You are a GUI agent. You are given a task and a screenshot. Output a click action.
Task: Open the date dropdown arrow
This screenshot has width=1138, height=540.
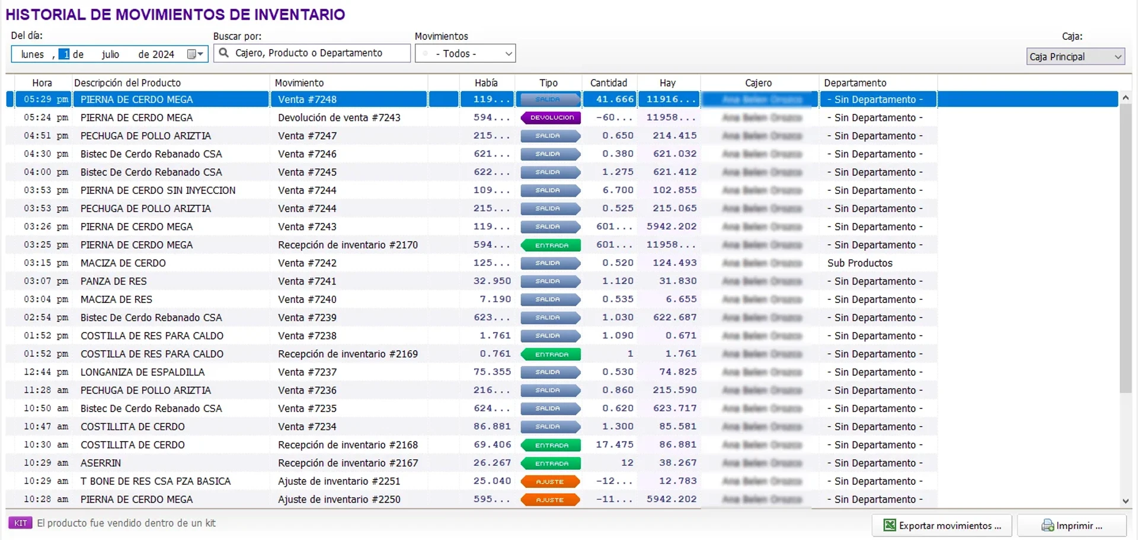[x=201, y=54]
